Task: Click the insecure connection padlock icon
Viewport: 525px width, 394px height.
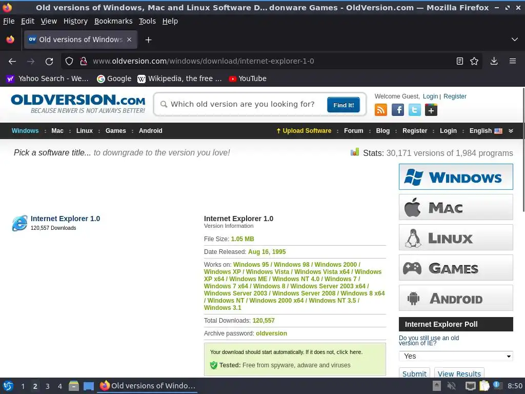Action: [84, 62]
